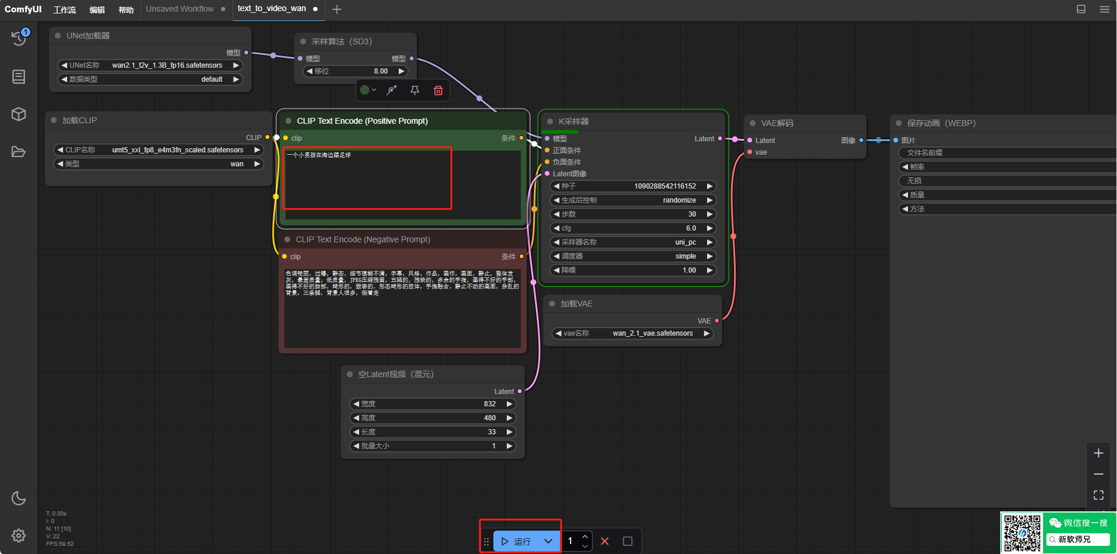Open the 采样器名称 uni_pc combo
Image resolution: width=1117 pixels, height=554 pixels.
click(633, 242)
